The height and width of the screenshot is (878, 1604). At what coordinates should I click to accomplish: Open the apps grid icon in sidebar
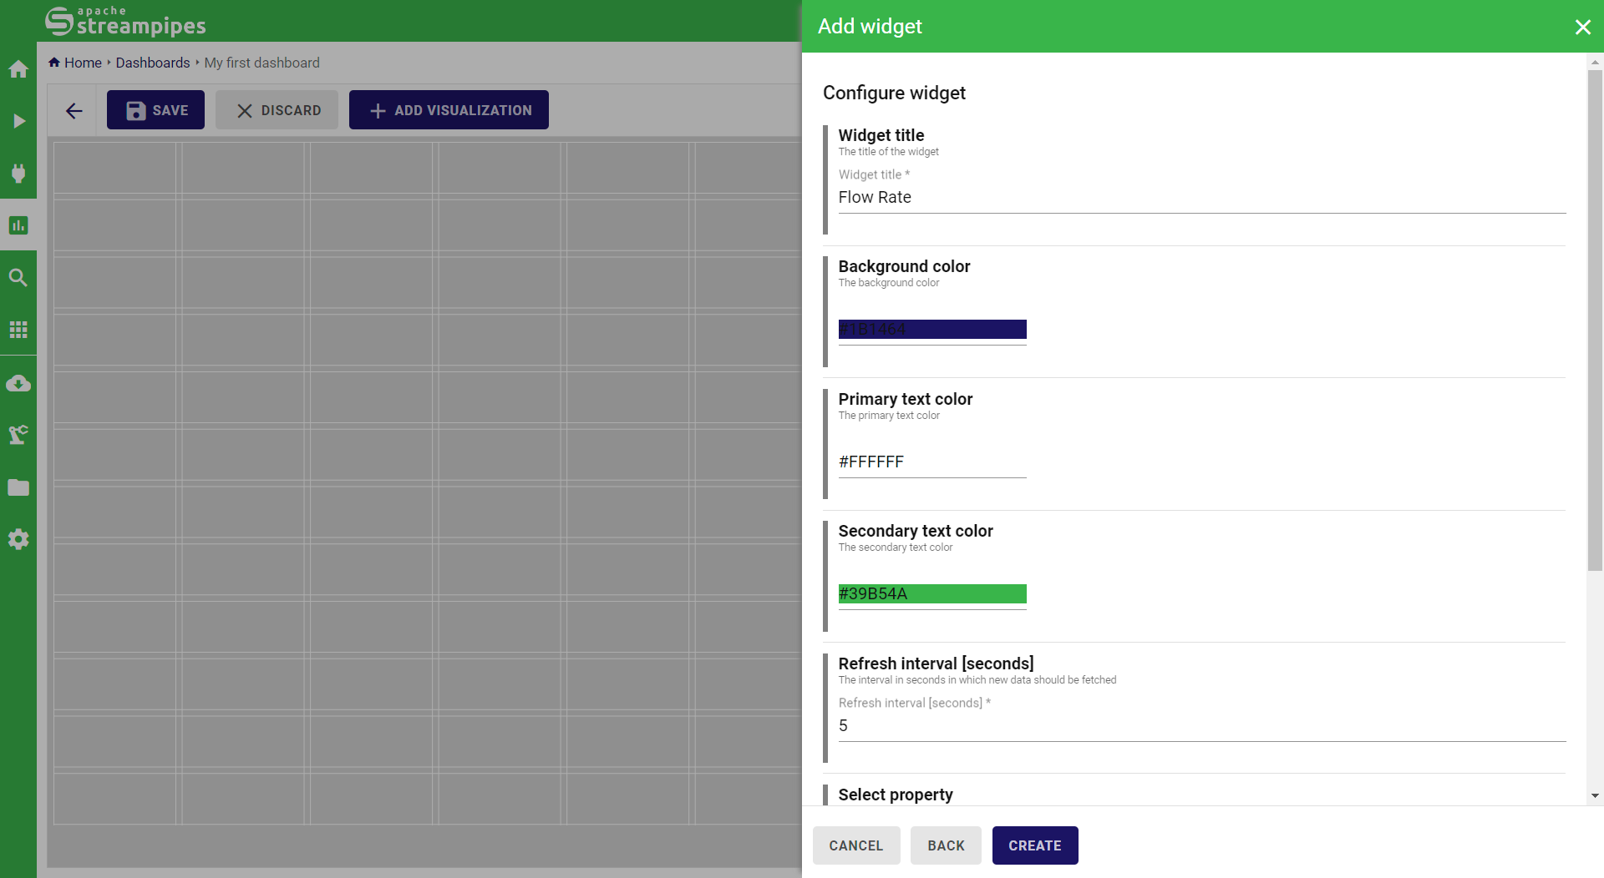point(18,330)
